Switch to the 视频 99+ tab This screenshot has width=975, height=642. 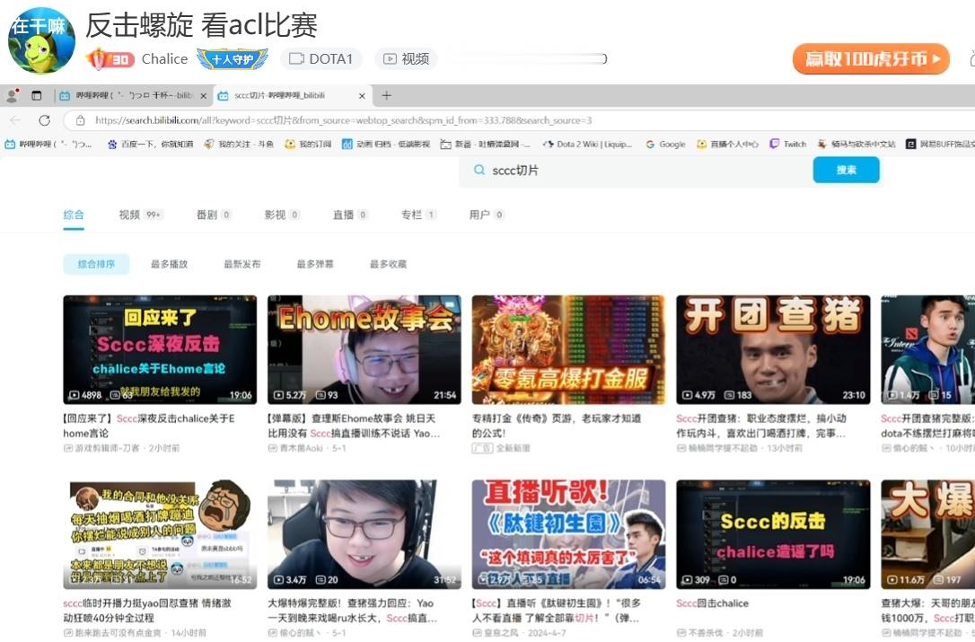(141, 215)
